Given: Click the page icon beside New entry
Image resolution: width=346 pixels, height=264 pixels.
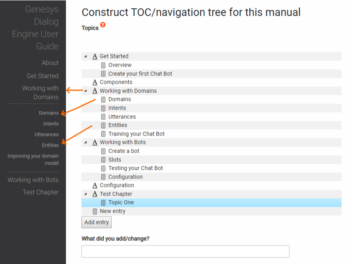Looking at the screenshot, I should [x=95, y=212].
